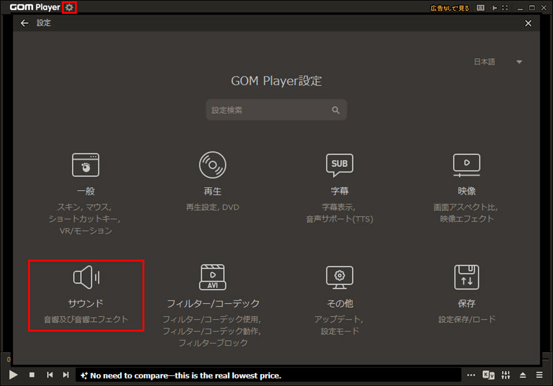Click the 設定保存/ロード description
553x386 pixels.
coord(467,319)
